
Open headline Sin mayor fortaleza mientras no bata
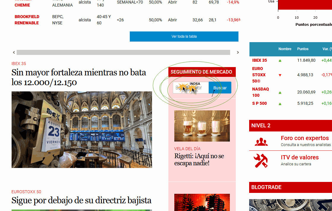79,77
